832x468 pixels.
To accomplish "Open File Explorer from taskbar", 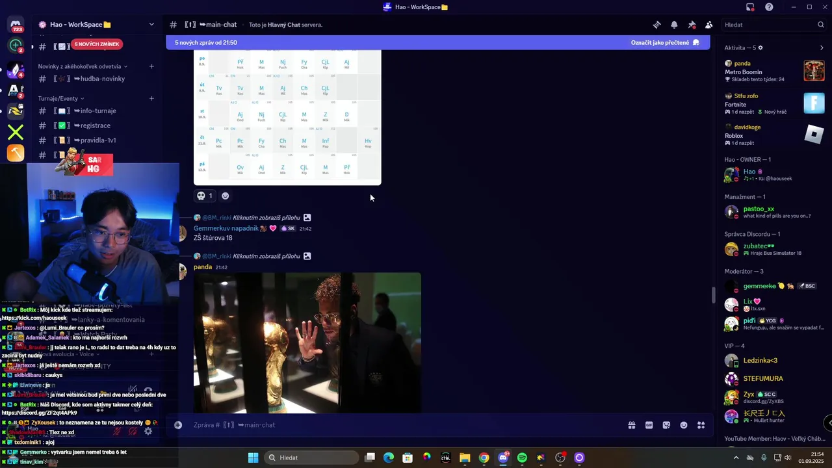I will tap(465, 458).
